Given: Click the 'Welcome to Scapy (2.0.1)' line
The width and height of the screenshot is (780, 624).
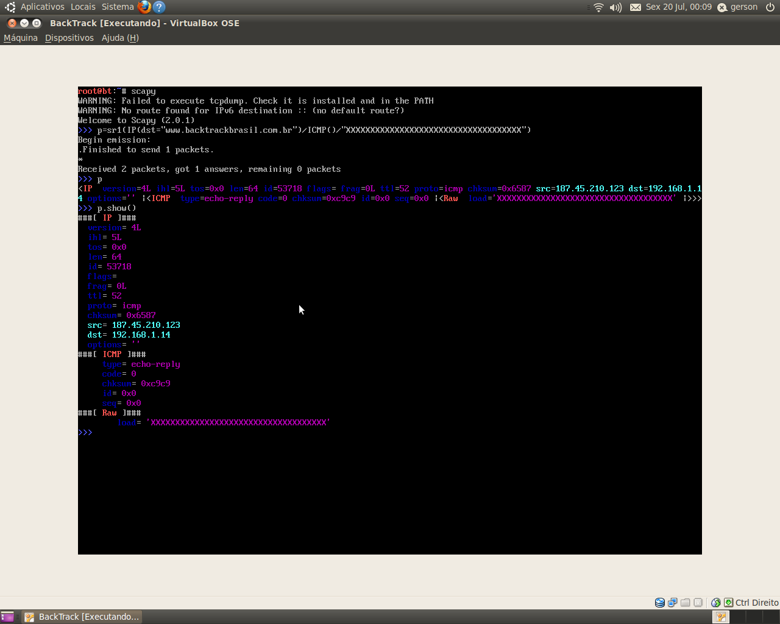Looking at the screenshot, I should coord(136,121).
